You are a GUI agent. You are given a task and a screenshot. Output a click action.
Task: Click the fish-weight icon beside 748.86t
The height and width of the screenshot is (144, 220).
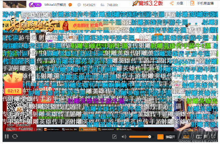tap(103, 5)
